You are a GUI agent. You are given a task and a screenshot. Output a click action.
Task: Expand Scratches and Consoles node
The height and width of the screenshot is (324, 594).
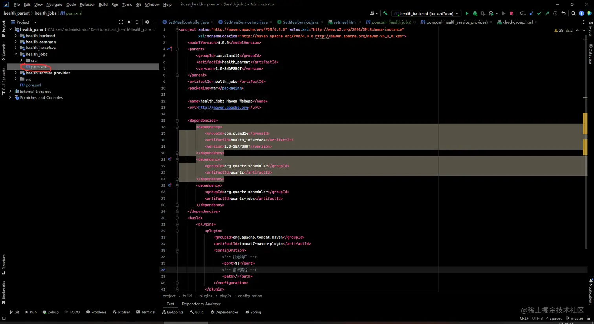coord(10,97)
